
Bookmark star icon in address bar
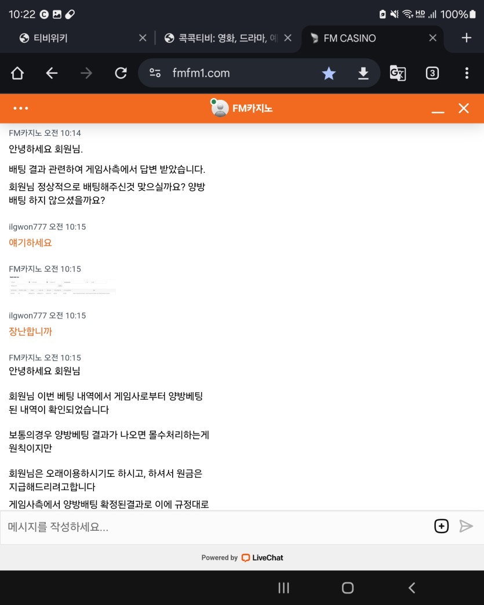pyautogui.click(x=329, y=73)
